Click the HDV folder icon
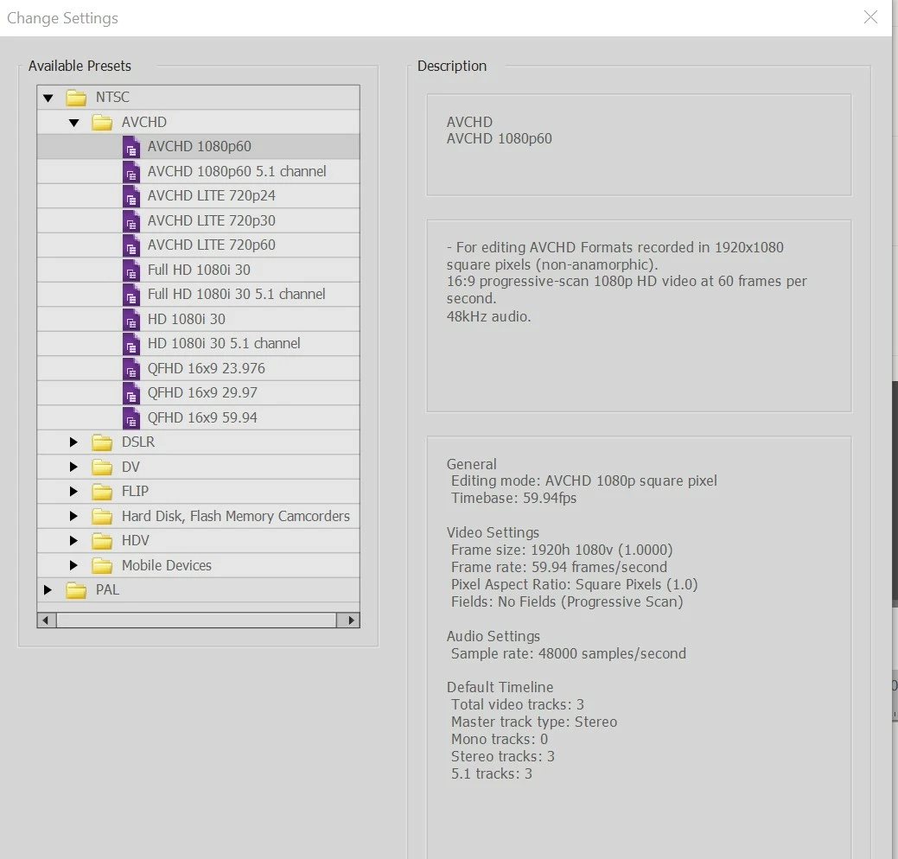Viewport: 898px width, 859px height. (102, 541)
